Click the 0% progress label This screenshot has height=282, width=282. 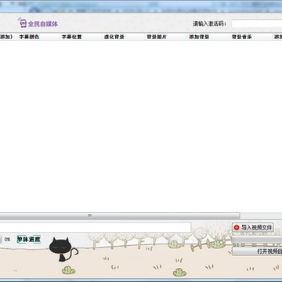pyautogui.click(x=7, y=239)
